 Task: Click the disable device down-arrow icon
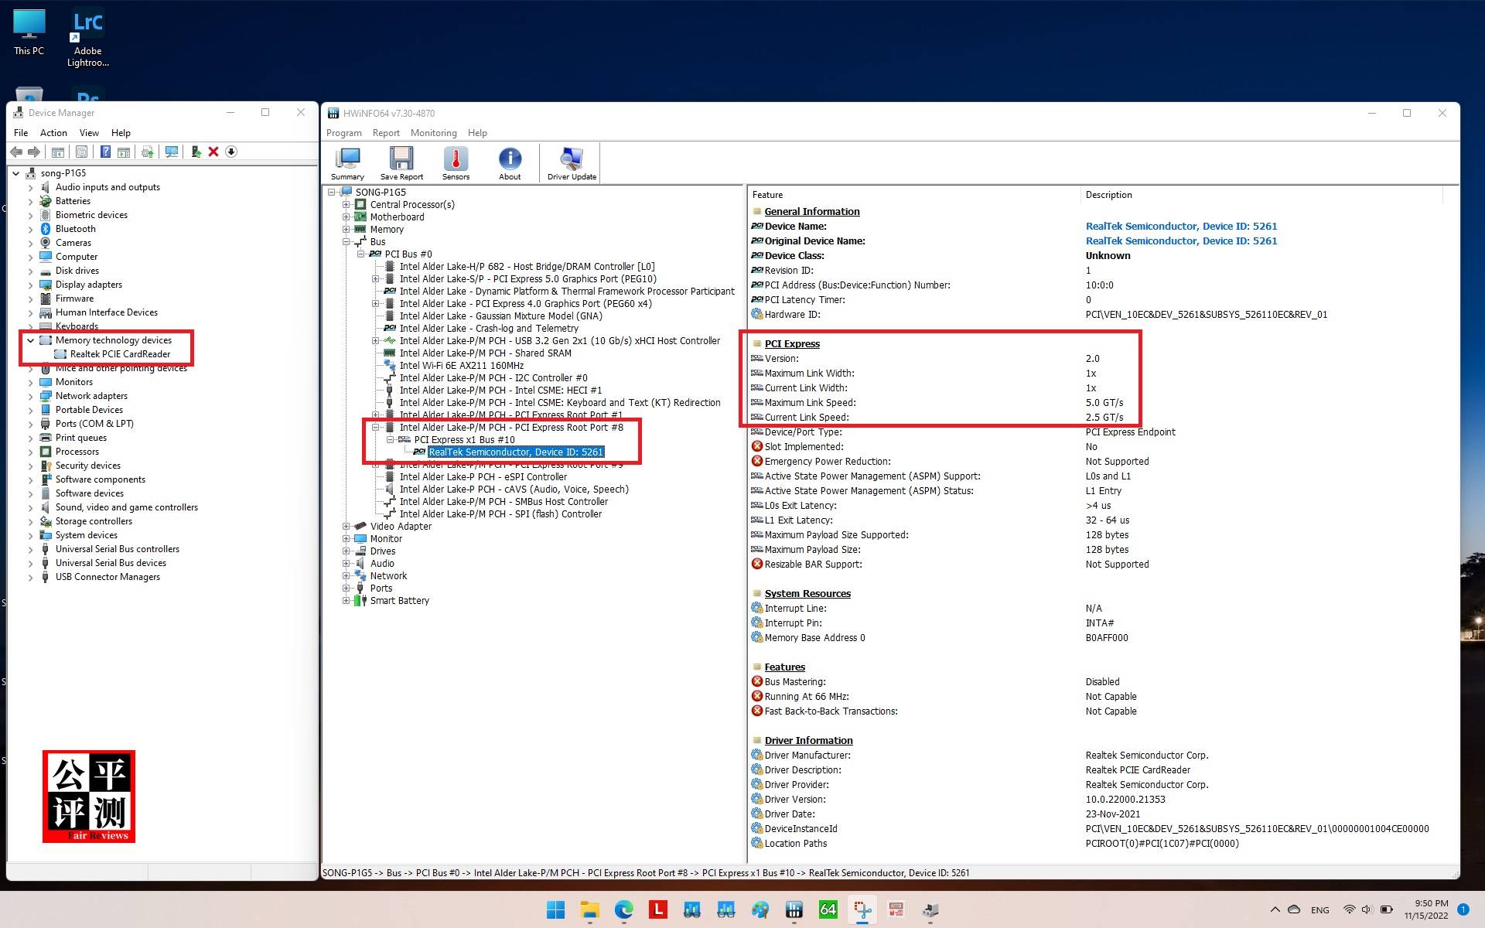click(x=231, y=152)
